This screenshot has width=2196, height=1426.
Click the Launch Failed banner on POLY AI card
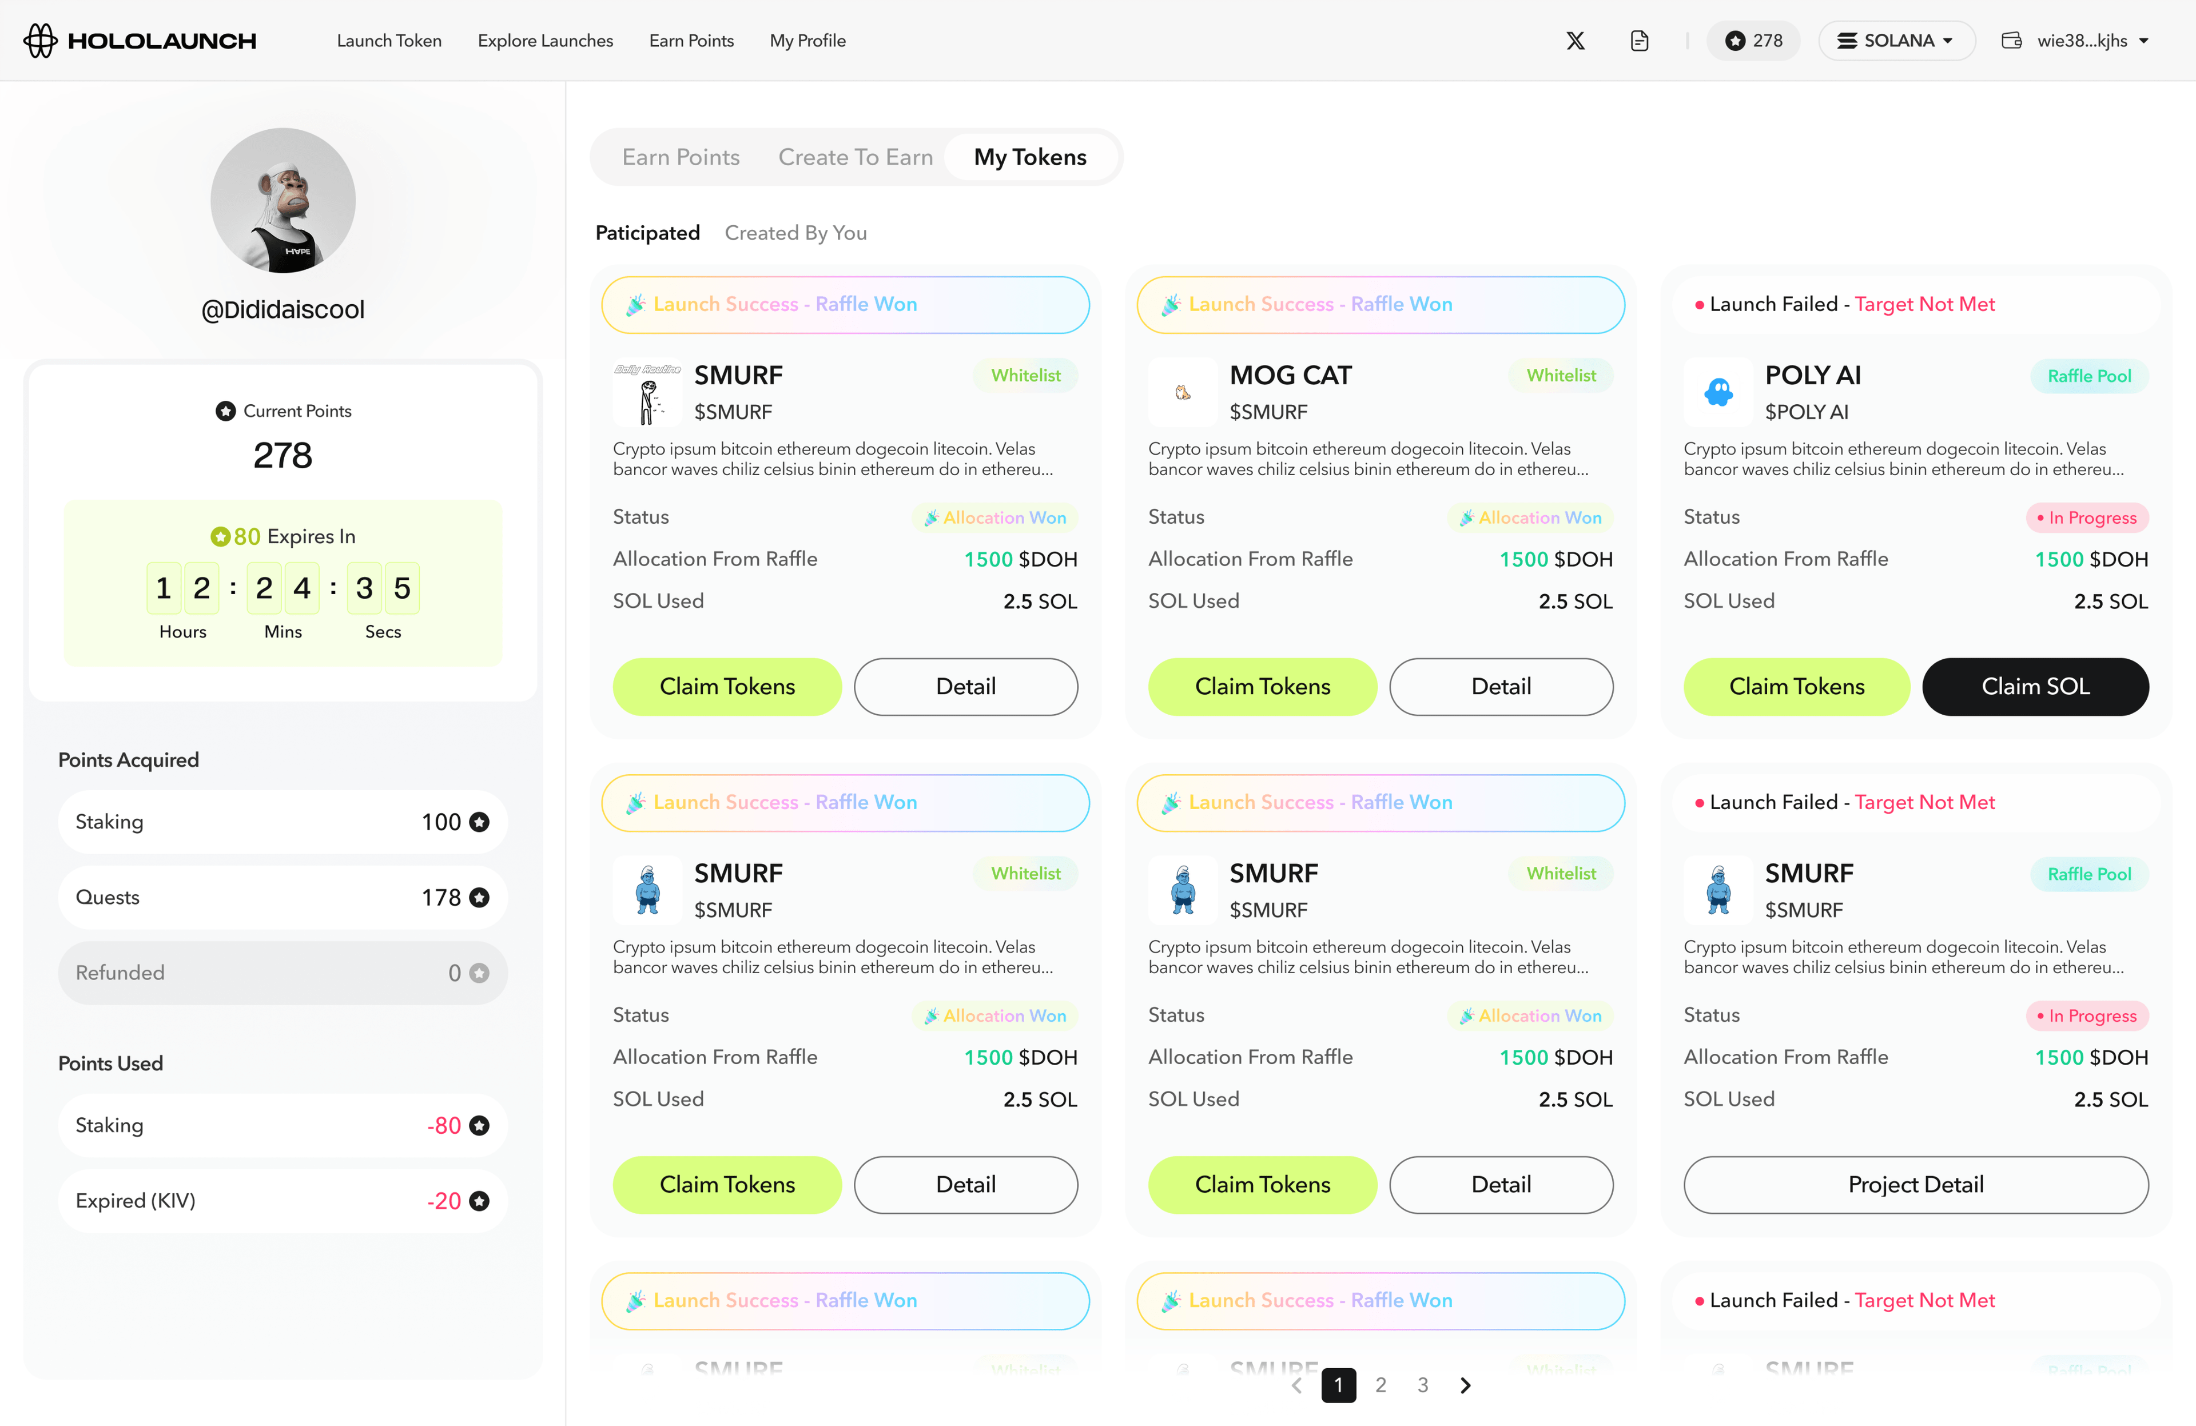pos(1916,304)
